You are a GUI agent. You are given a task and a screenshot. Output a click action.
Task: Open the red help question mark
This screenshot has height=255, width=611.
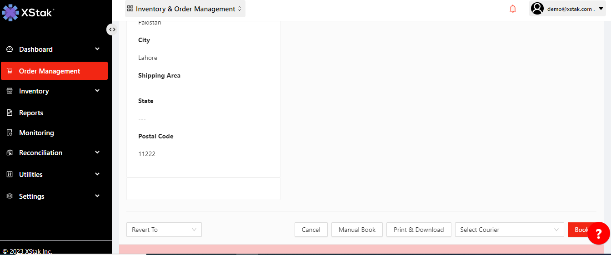[x=598, y=234]
